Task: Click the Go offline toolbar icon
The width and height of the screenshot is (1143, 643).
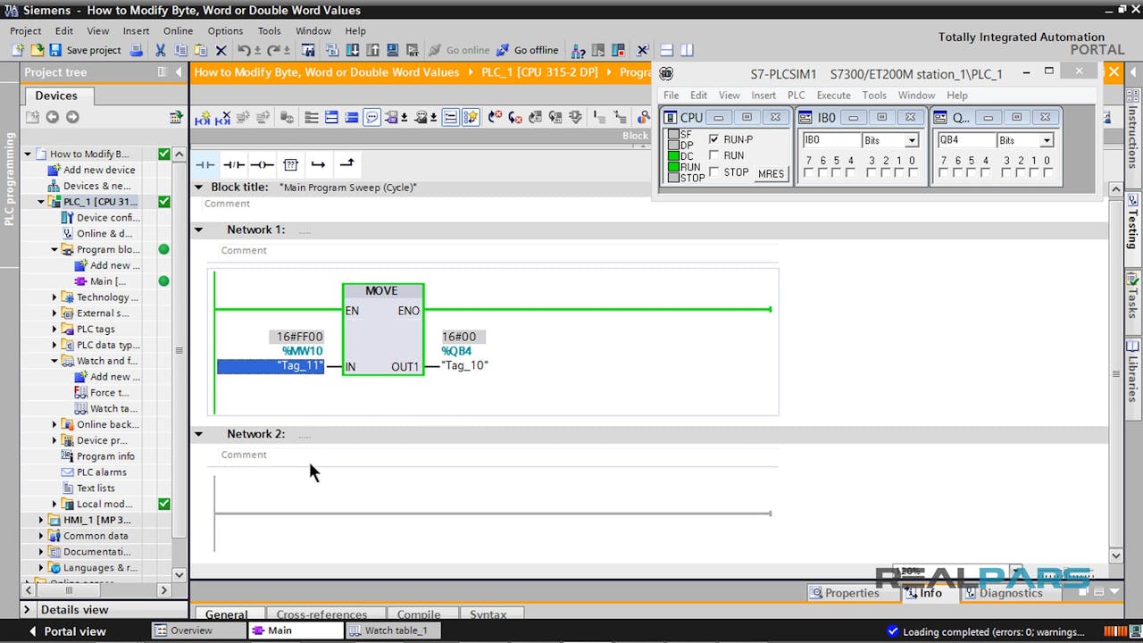Action: 504,50
